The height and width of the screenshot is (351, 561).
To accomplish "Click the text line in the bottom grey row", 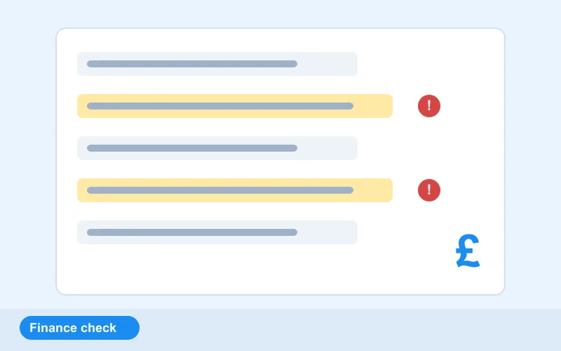I will 192,232.
